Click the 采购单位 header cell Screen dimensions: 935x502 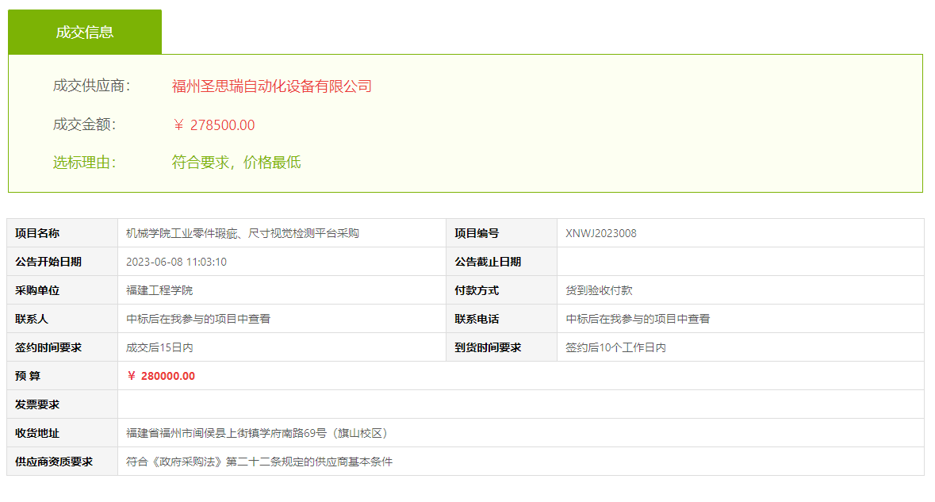63,290
